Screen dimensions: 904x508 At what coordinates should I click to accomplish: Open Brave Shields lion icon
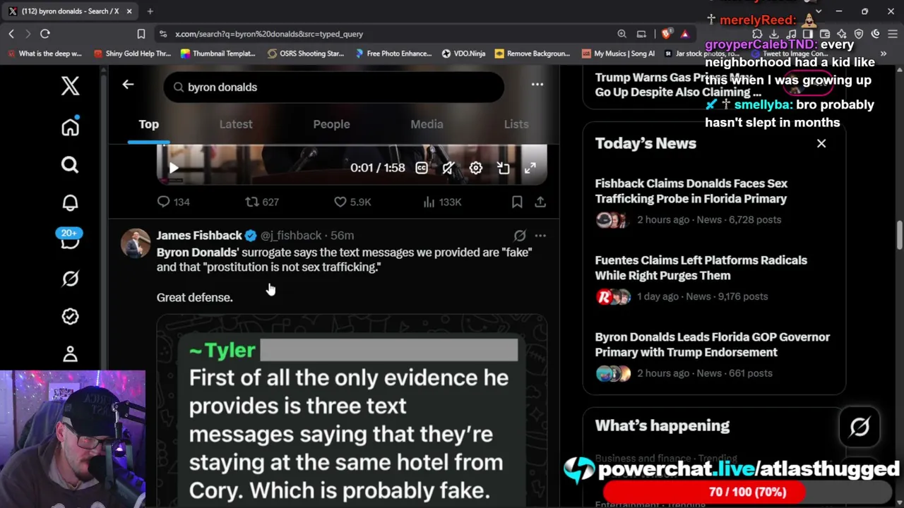667,34
